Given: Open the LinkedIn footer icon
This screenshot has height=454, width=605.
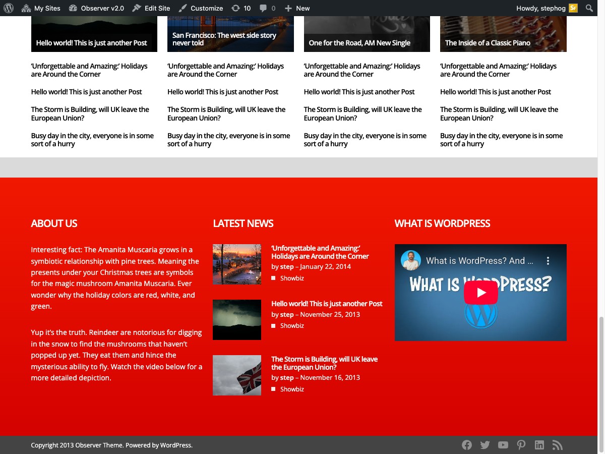Looking at the screenshot, I should 539,445.
